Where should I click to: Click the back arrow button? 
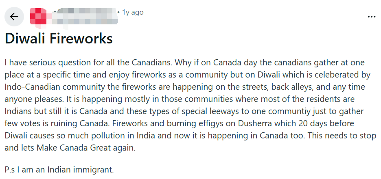click(x=14, y=17)
